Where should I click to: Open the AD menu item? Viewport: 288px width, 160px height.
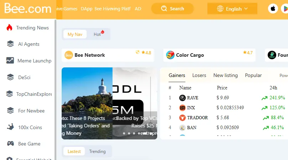[x=138, y=9]
